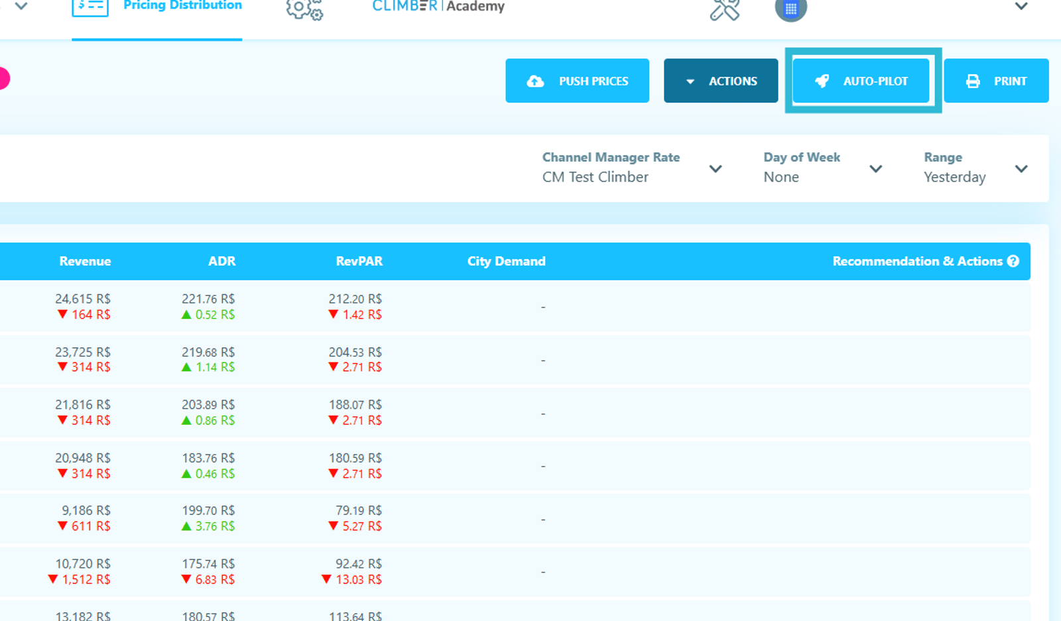
Task: Click the blue grid avatar icon
Action: [x=790, y=9]
